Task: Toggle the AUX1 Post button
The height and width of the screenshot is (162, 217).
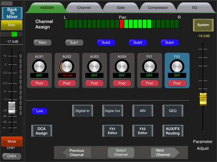Action: [x=39, y=83]
